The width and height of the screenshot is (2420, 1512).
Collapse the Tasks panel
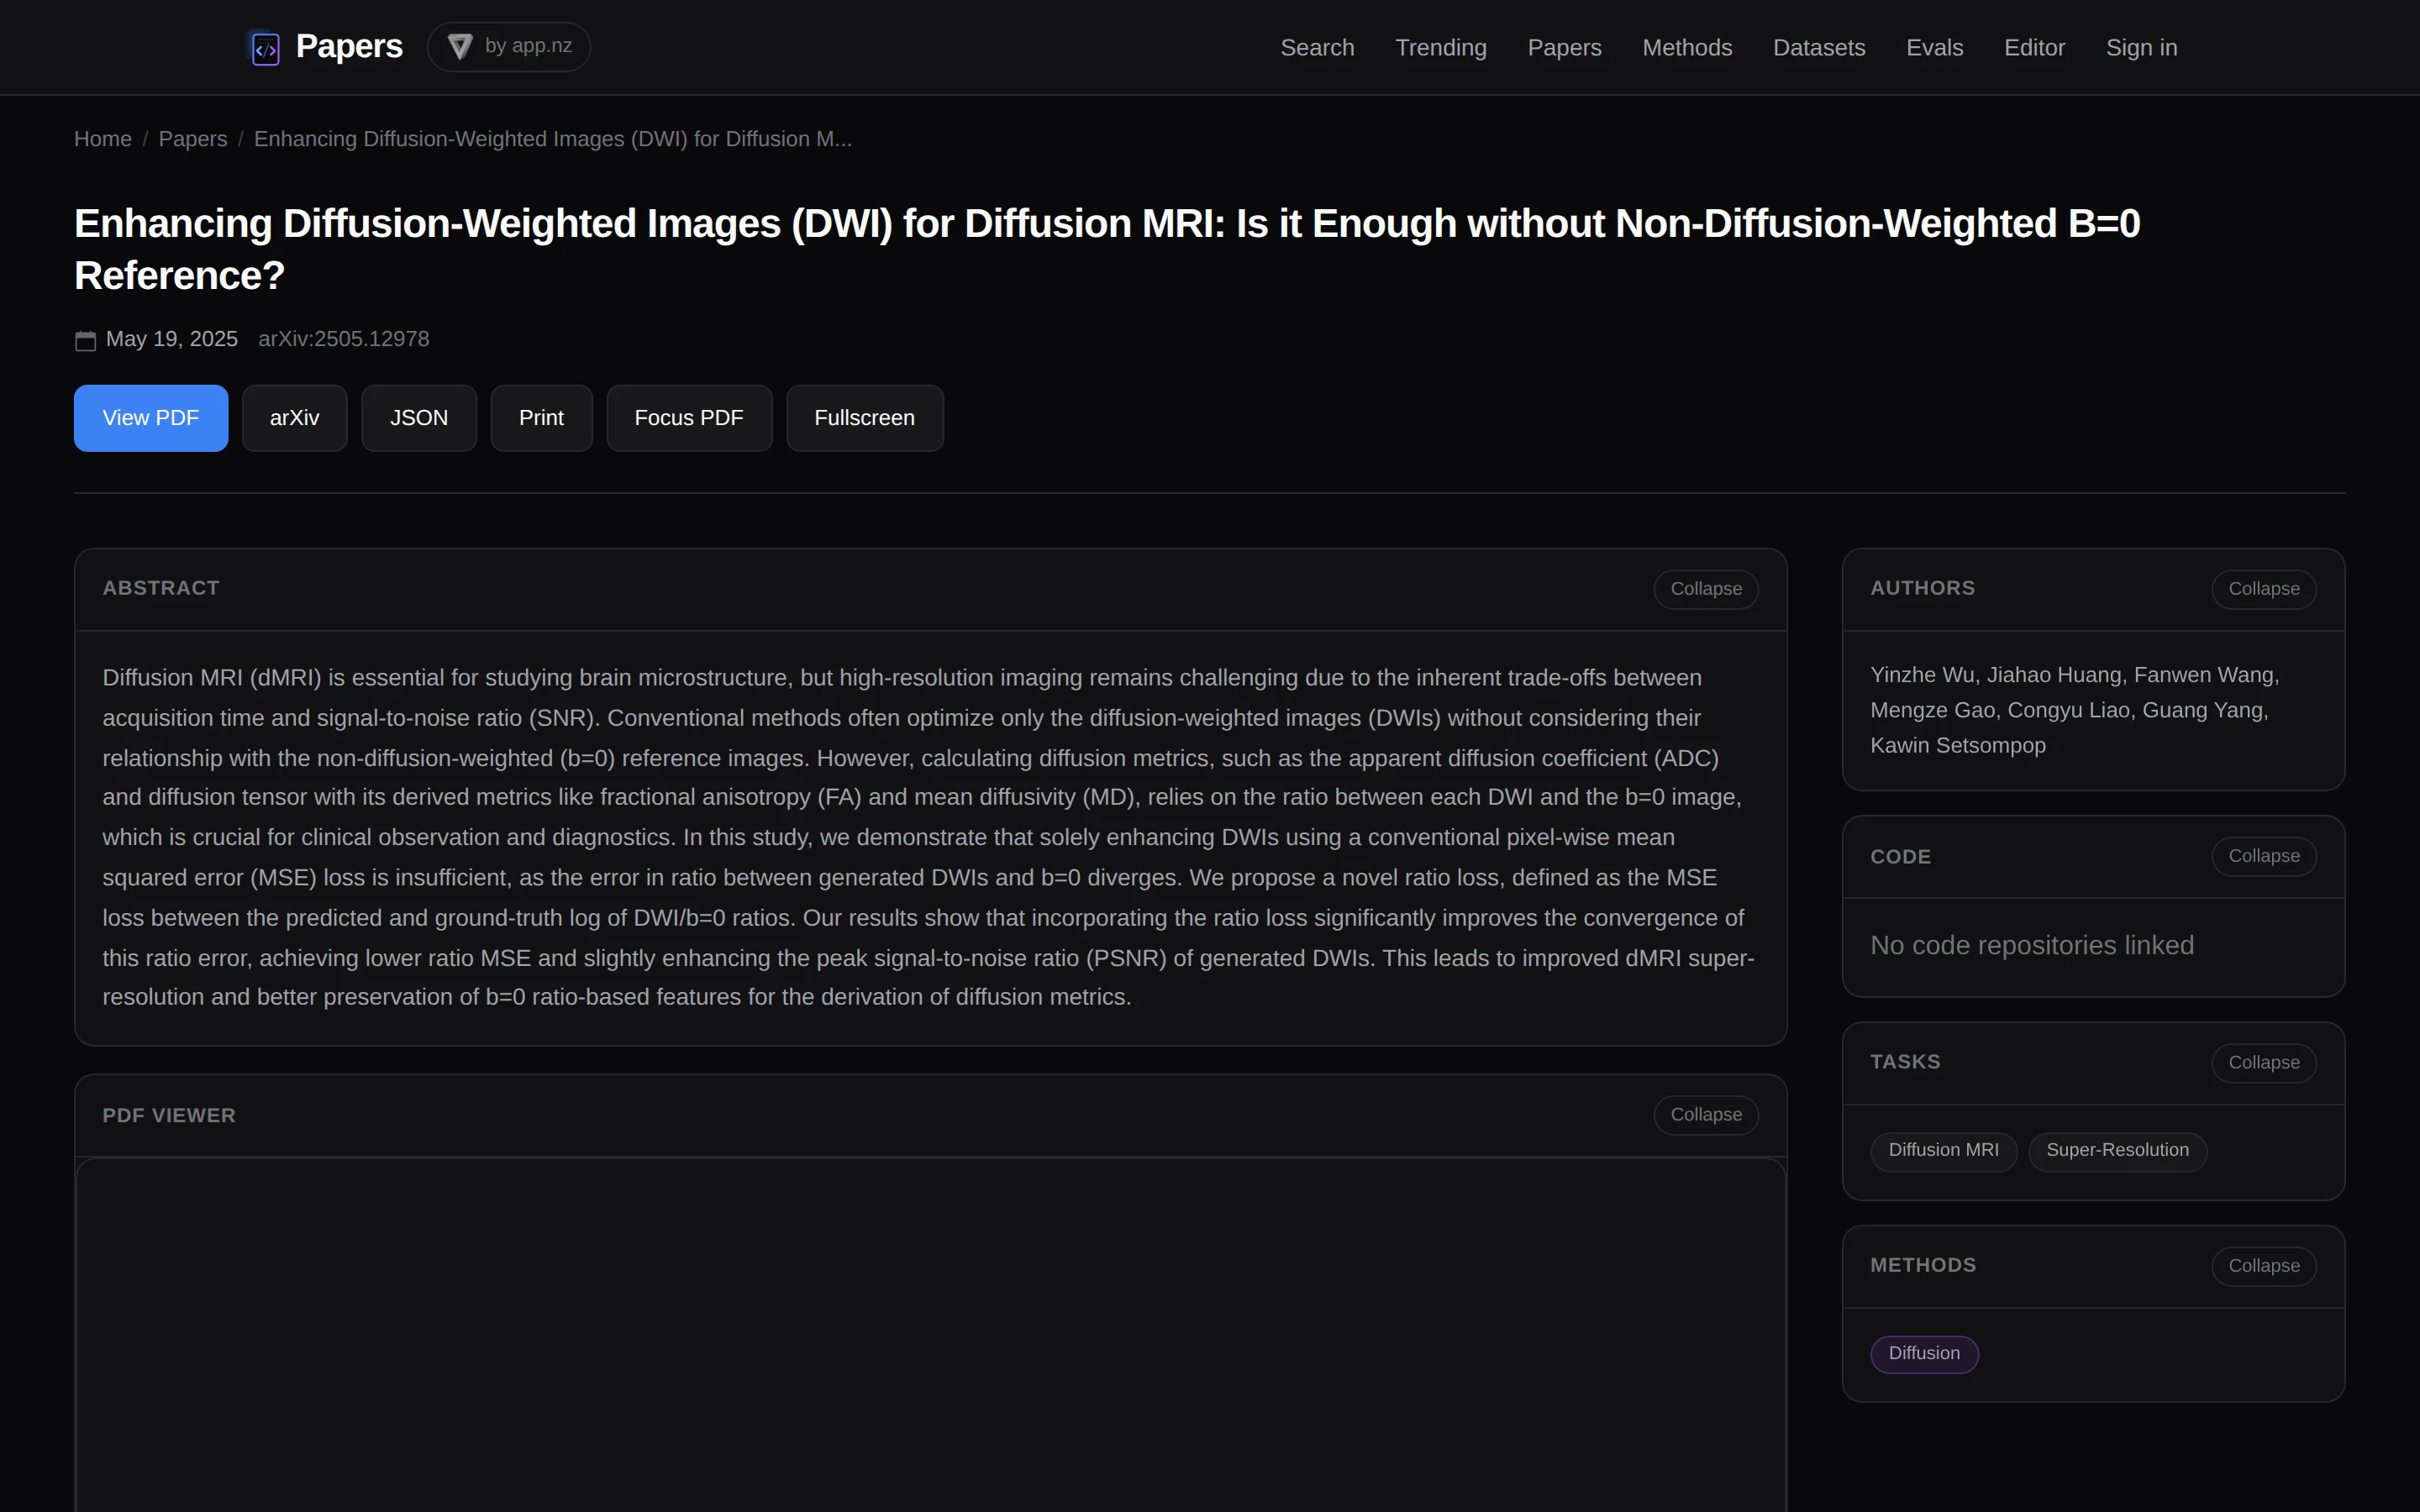coord(2263,1063)
